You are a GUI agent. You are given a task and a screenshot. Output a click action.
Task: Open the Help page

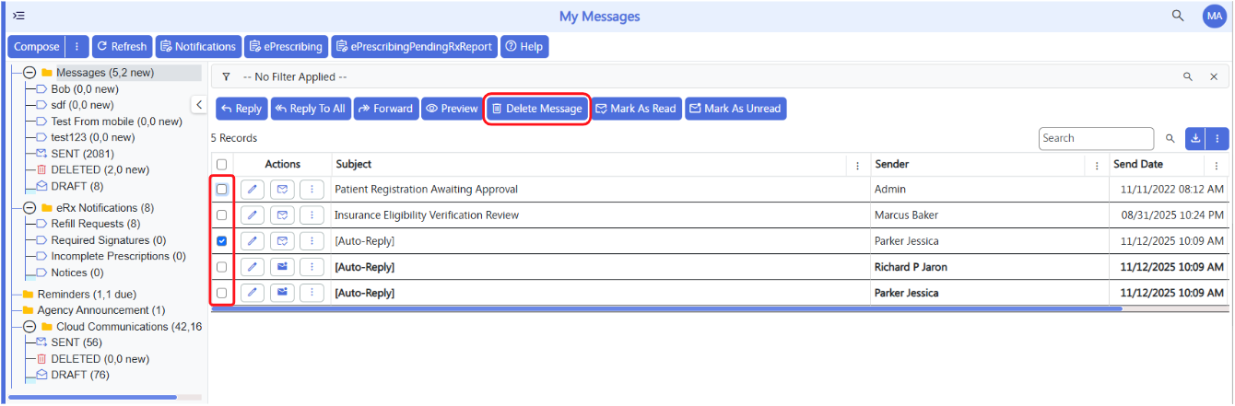524,47
